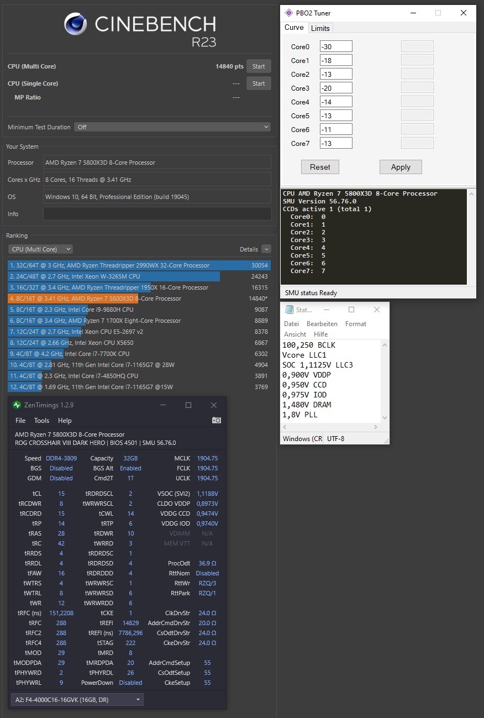Click the GDM Disabled value
The width and height of the screenshot is (484, 718).
click(x=61, y=478)
